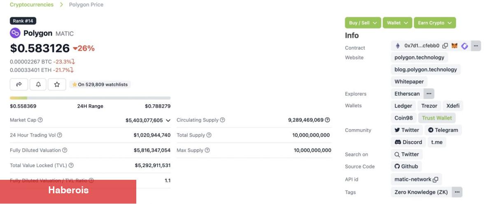
Task: Open the Wallet dropdown
Action: (x=397, y=23)
